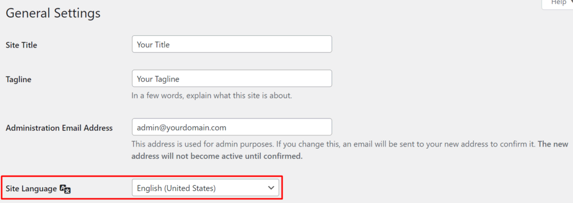Click the 'Tagline' label

point(18,79)
